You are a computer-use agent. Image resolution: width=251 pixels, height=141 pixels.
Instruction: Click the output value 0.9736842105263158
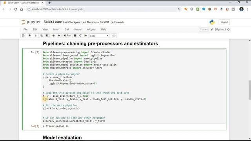pos(56,126)
